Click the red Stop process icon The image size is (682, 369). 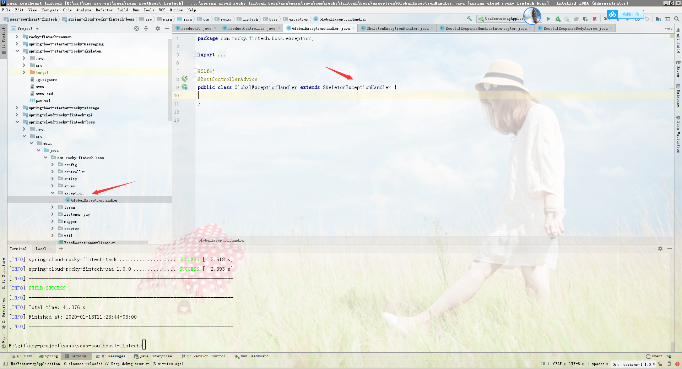594,18
